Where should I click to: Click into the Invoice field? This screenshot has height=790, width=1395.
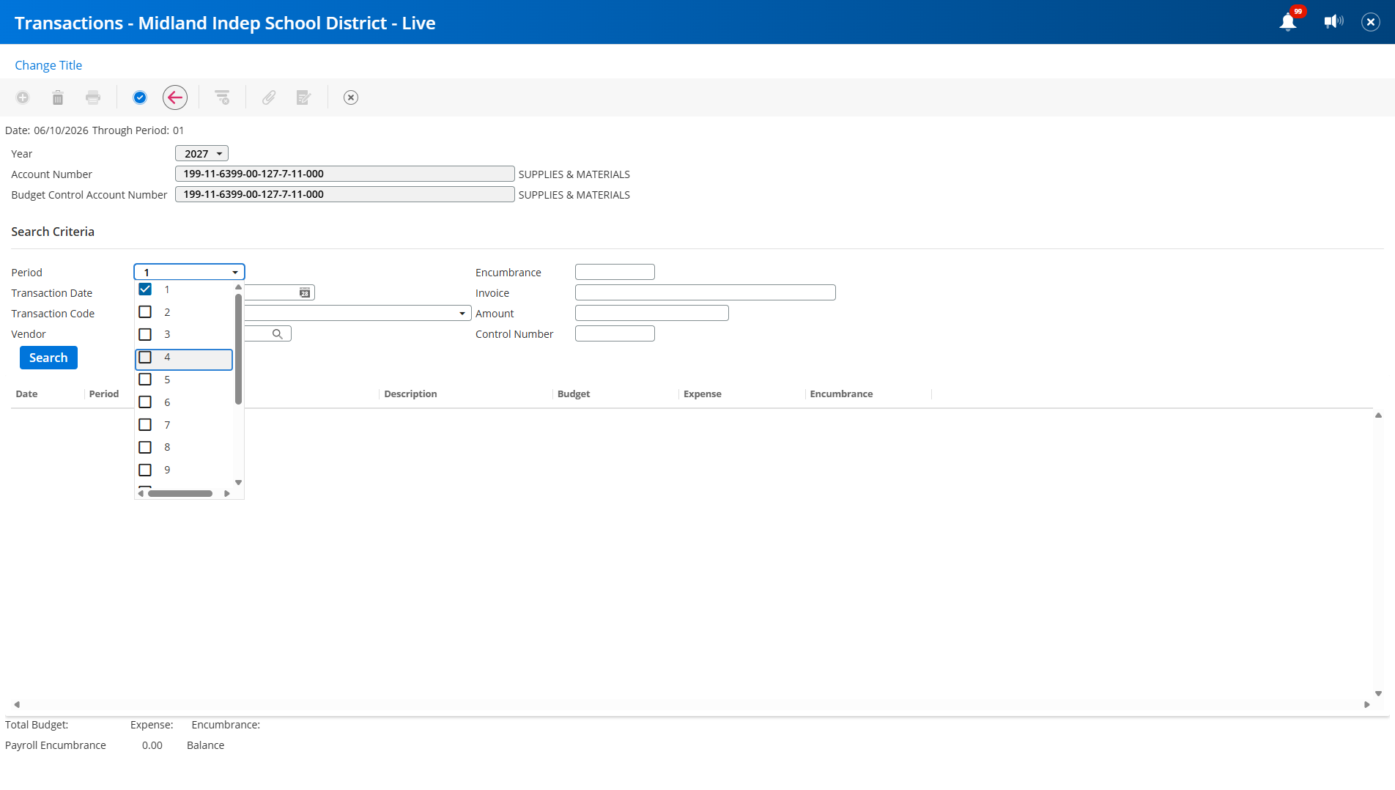[x=705, y=292]
